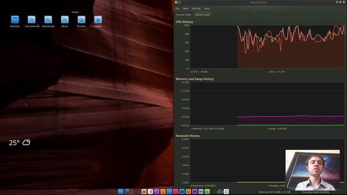Select the System Load tab
The width and height of the screenshot is (347, 195).
(x=202, y=15)
